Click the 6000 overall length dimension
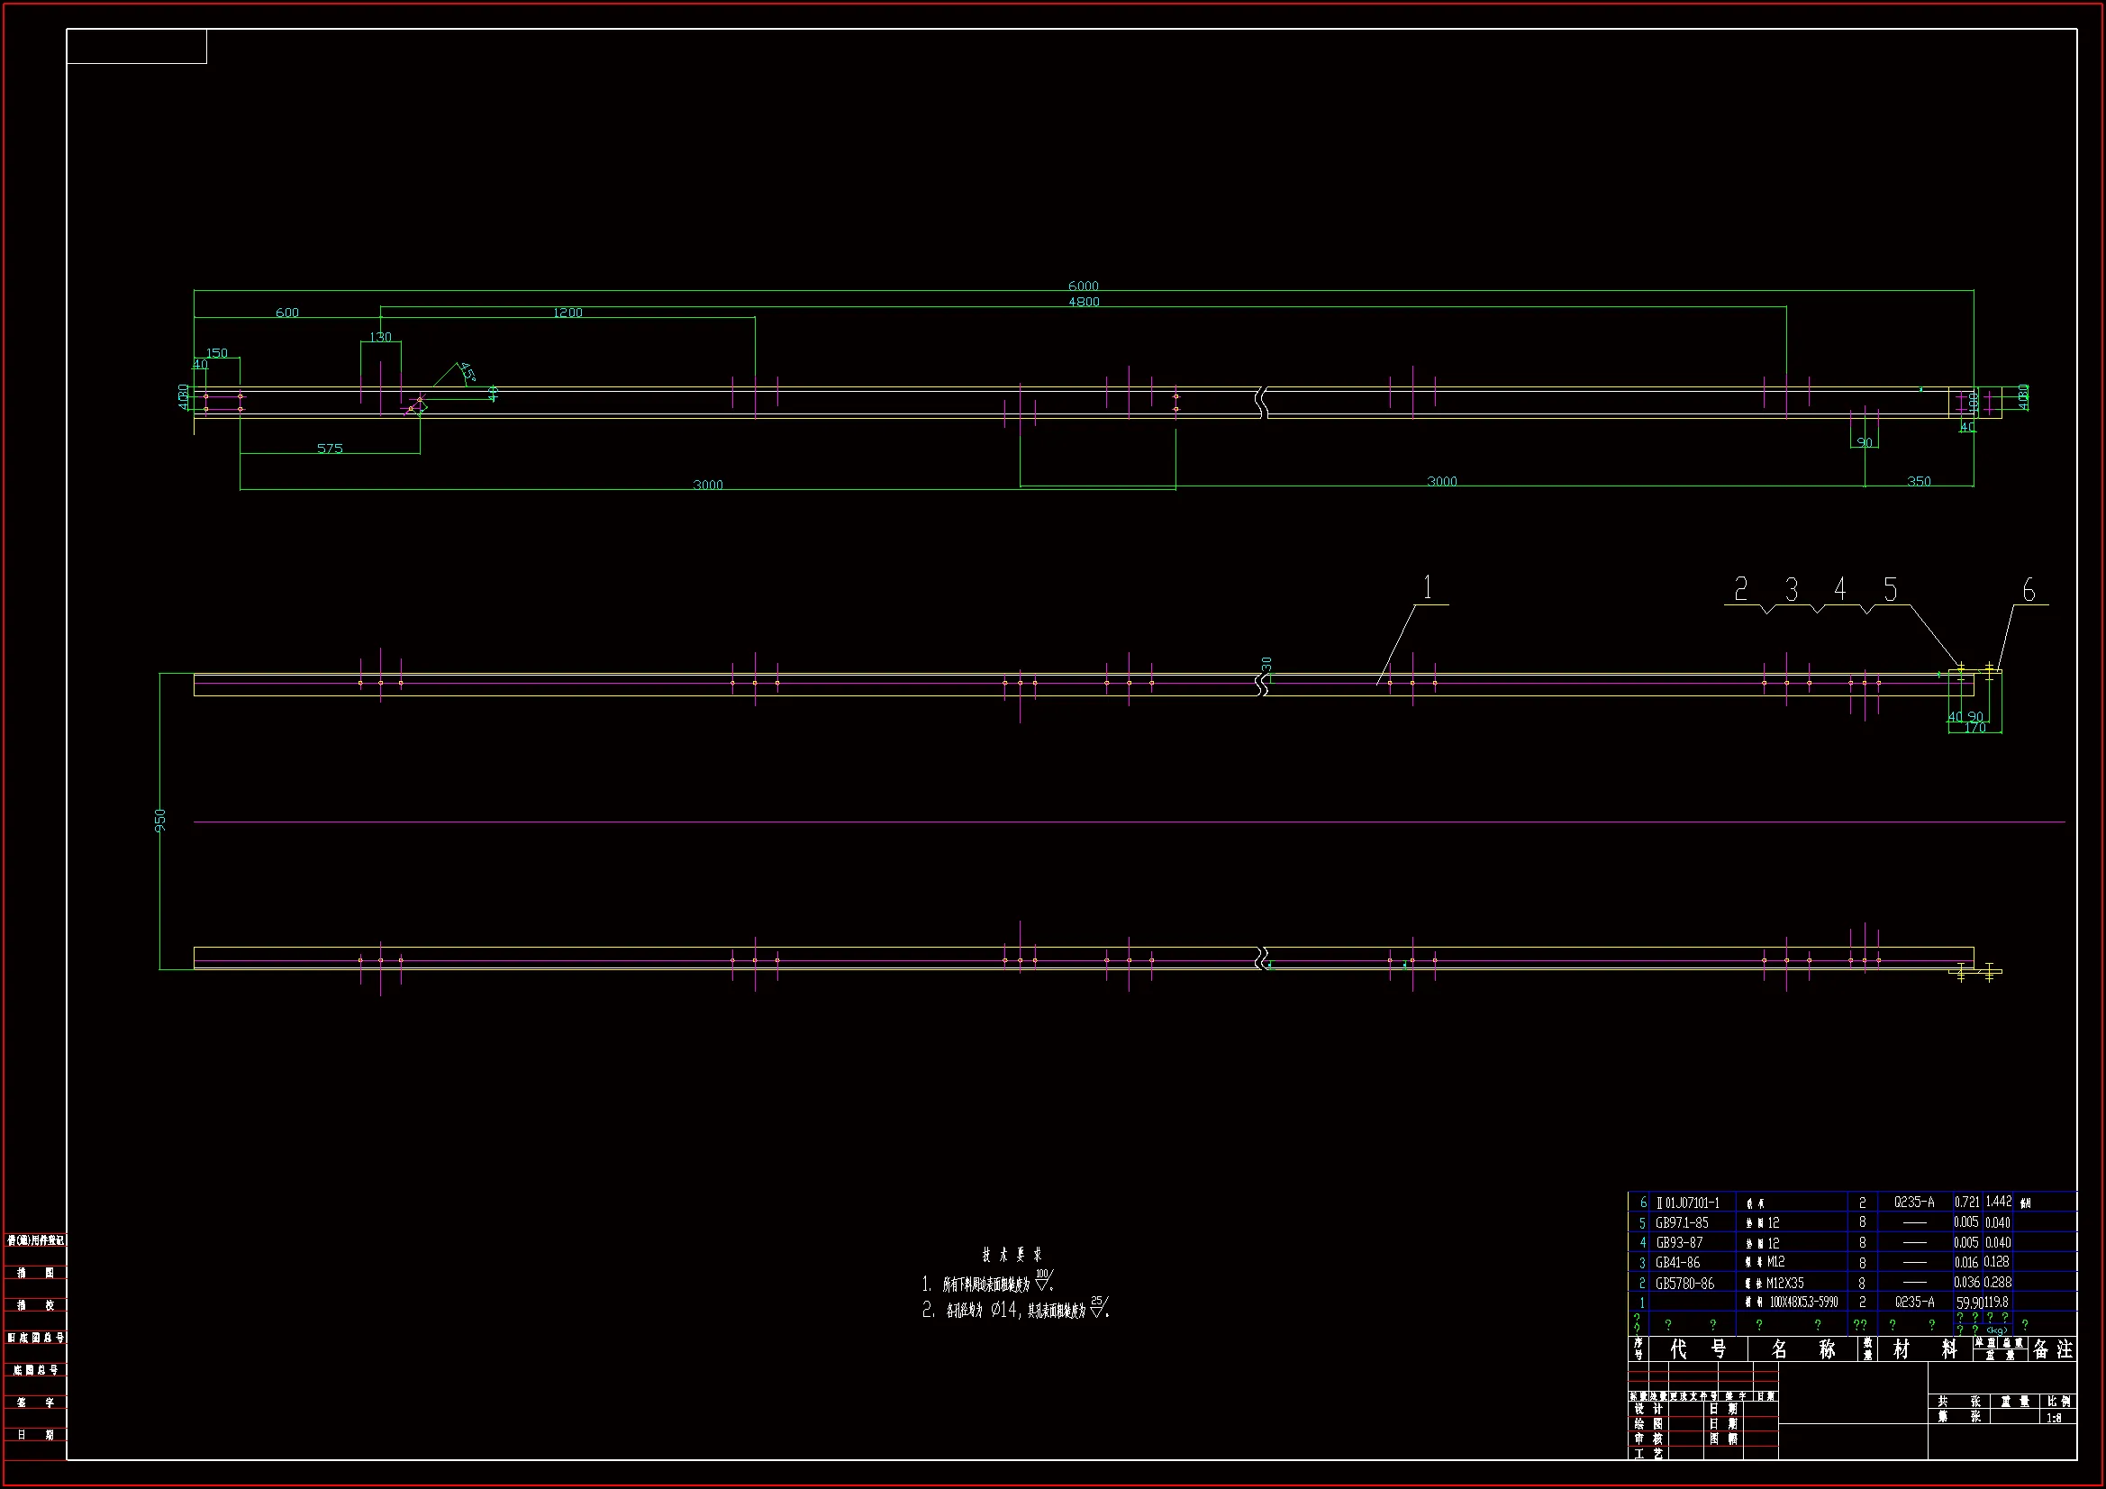Image resolution: width=2106 pixels, height=1489 pixels. pos(1083,286)
